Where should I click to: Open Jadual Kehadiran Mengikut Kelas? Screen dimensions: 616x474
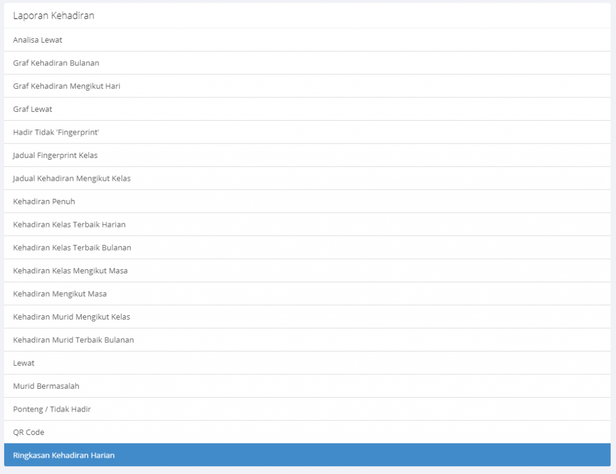point(307,178)
